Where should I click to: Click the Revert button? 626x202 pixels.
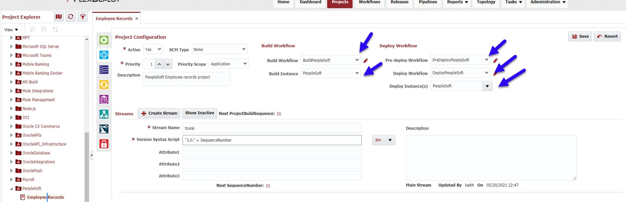[x=607, y=36]
